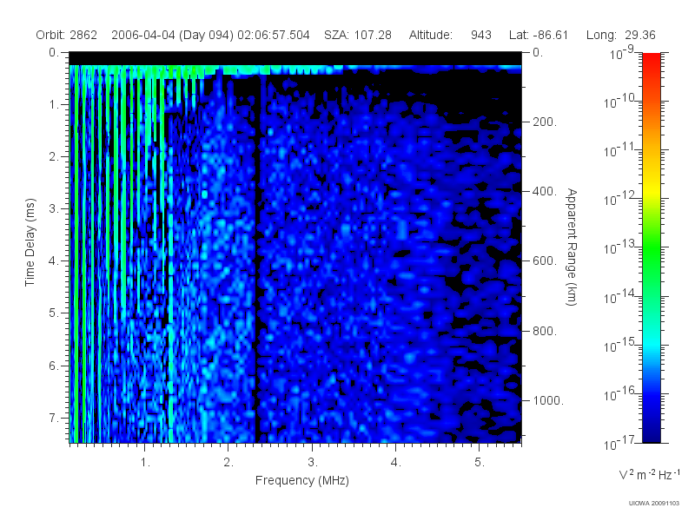Click the colorbar units label V² m⁻² Hz⁻¹
This screenshot has height=521, width=695.
click(x=649, y=474)
